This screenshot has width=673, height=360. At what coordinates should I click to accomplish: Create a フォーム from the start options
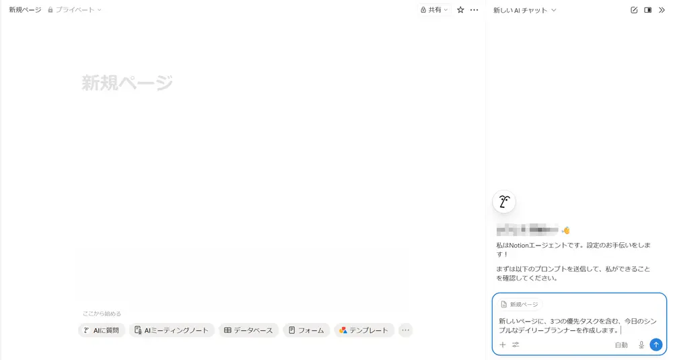(x=306, y=330)
